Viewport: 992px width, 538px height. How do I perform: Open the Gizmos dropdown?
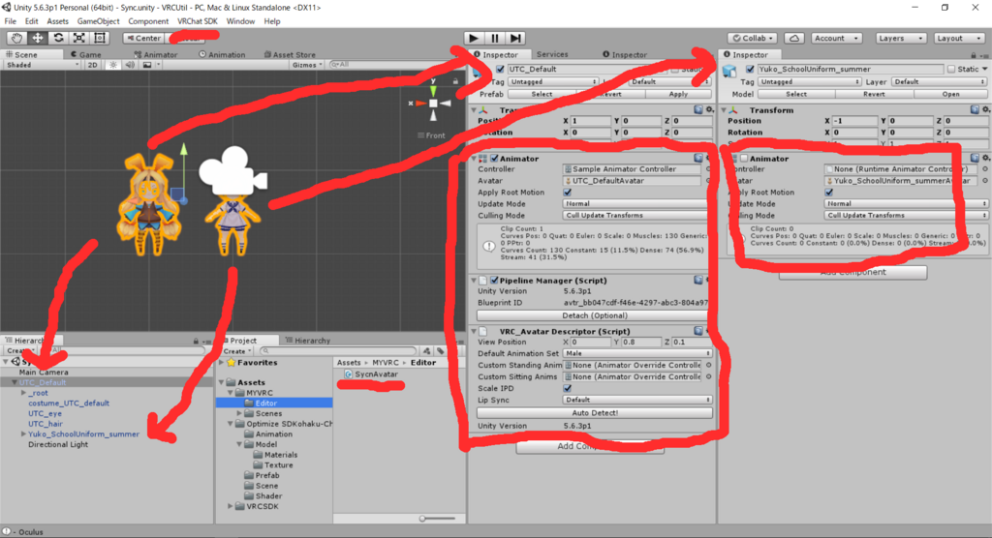coord(307,65)
